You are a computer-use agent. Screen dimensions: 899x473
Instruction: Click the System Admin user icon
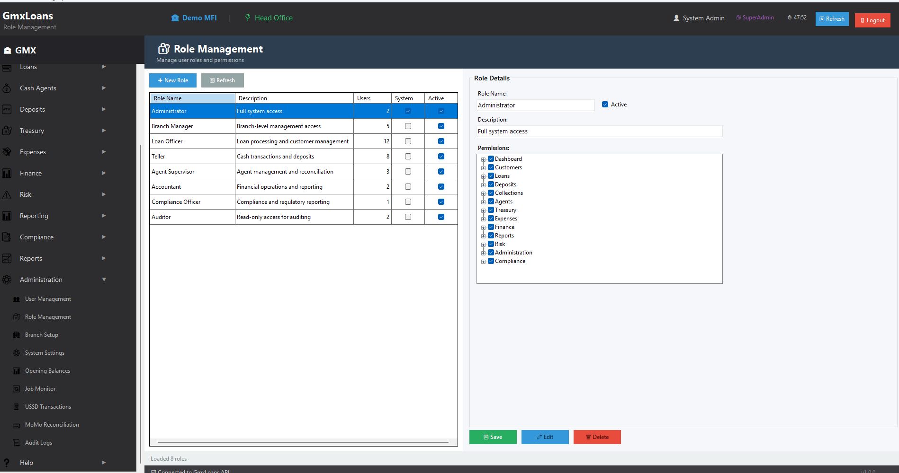tap(676, 18)
